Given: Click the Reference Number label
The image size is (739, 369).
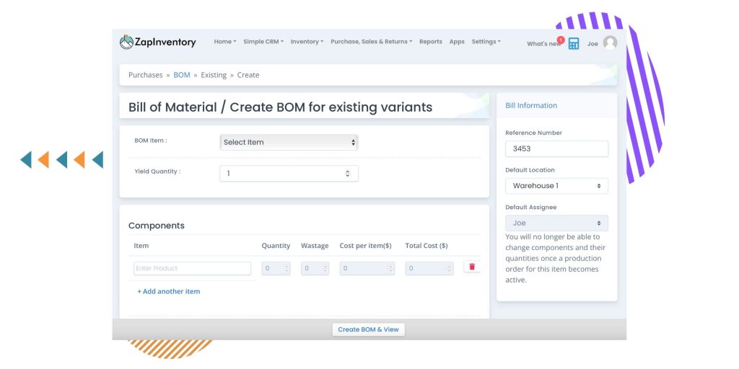Looking at the screenshot, I should [533, 133].
